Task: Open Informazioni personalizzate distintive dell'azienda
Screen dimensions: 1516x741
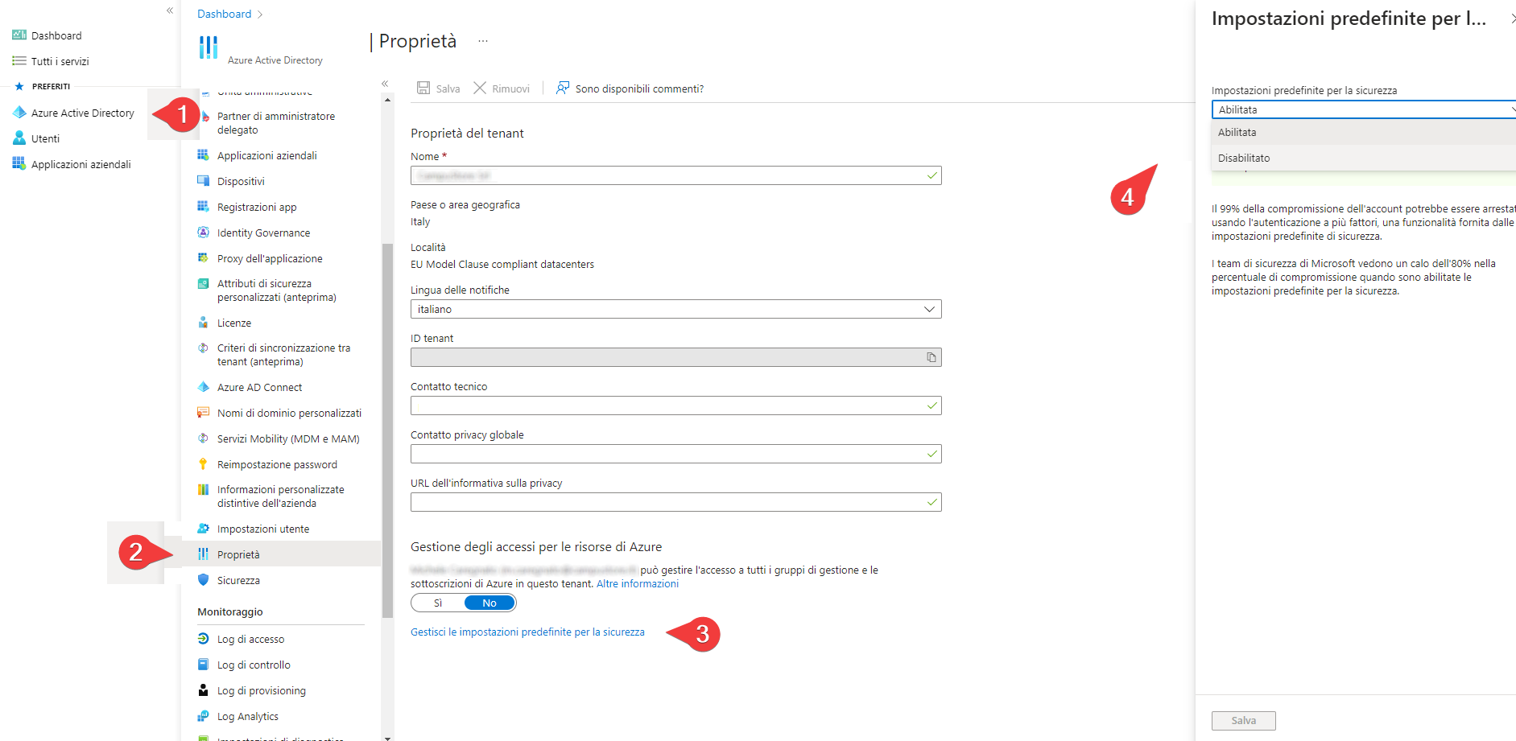Action: pos(280,496)
